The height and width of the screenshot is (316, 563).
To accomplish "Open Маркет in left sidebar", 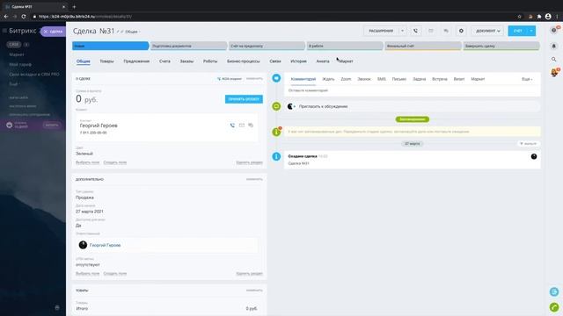I will 17,54.
